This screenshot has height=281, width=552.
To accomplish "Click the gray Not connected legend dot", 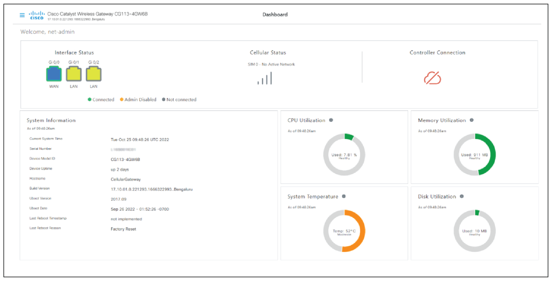I will pos(164,99).
